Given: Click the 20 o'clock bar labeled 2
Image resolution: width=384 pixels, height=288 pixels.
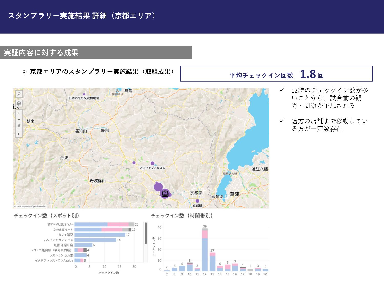Looking at the screenshot, I should [x=265, y=270].
